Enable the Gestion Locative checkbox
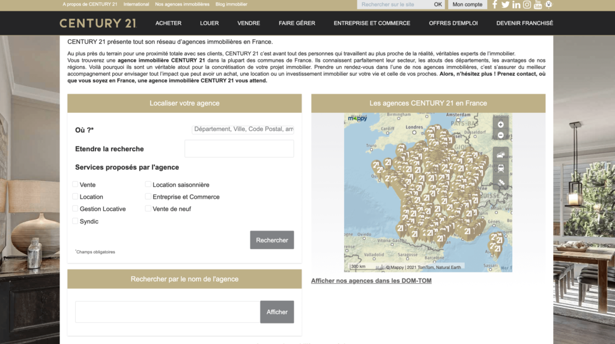 pyautogui.click(x=75, y=208)
